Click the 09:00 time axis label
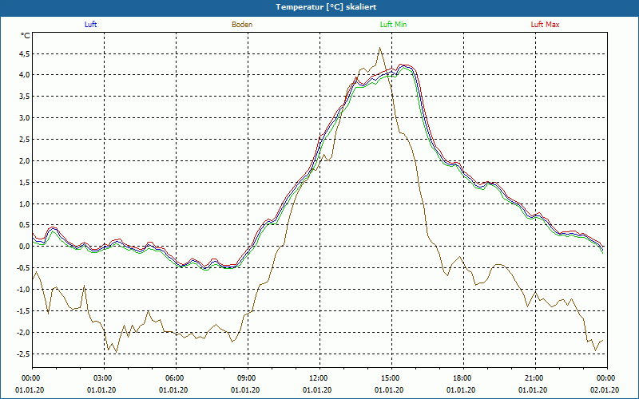The image size is (639, 399). [x=248, y=378]
